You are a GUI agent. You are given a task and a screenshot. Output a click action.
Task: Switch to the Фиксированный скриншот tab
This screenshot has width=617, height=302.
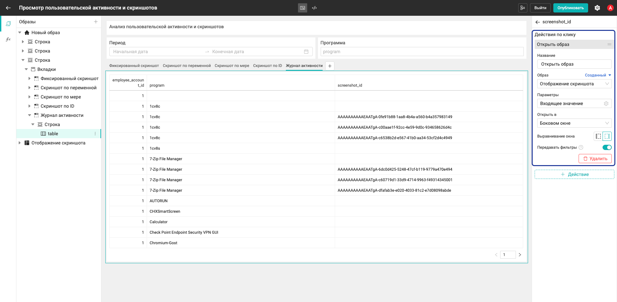(134, 66)
